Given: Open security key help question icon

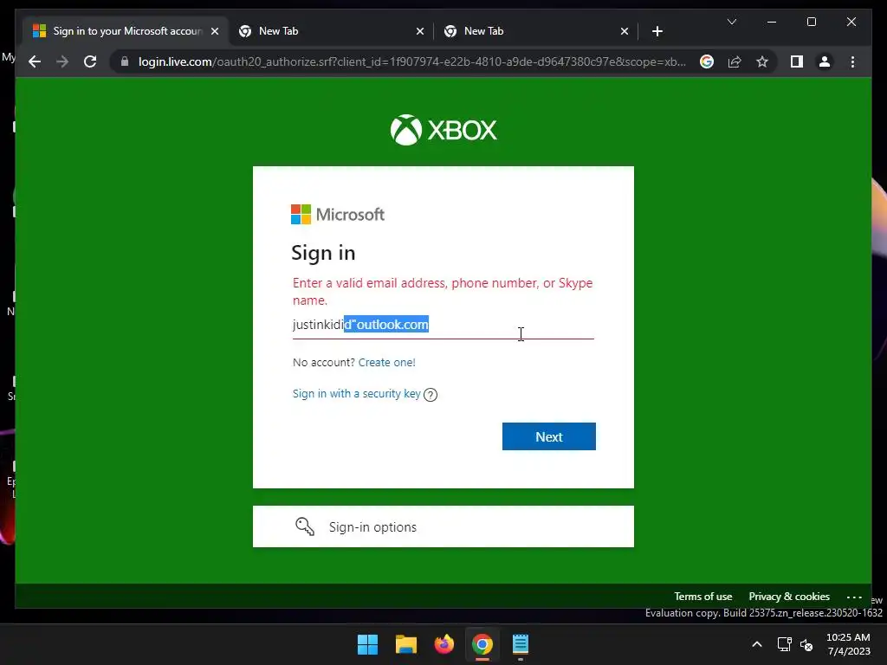Looking at the screenshot, I should [x=431, y=395].
